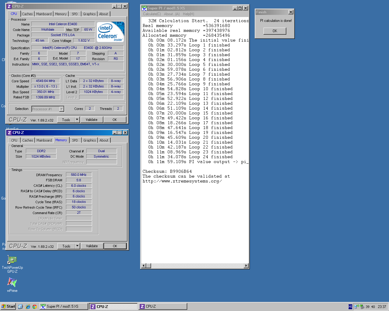The width and height of the screenshot is (389, 311).
Task: Click OK in the Memory CPU-Z window
Action: pyautogui.click(x=115, y=246)
